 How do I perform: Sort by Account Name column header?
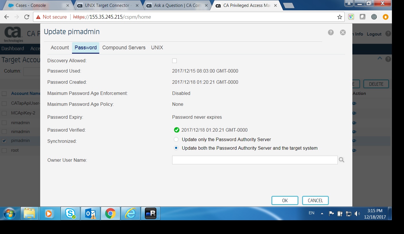pos(26,93)
